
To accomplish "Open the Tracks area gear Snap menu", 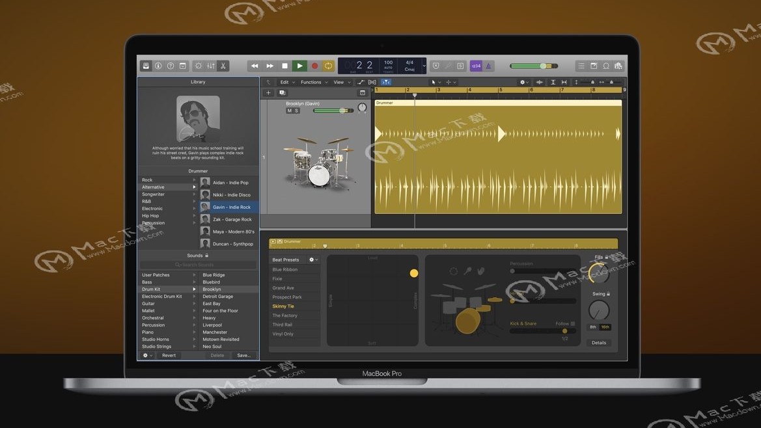I will pyautogui.click(x=524, y=83).
